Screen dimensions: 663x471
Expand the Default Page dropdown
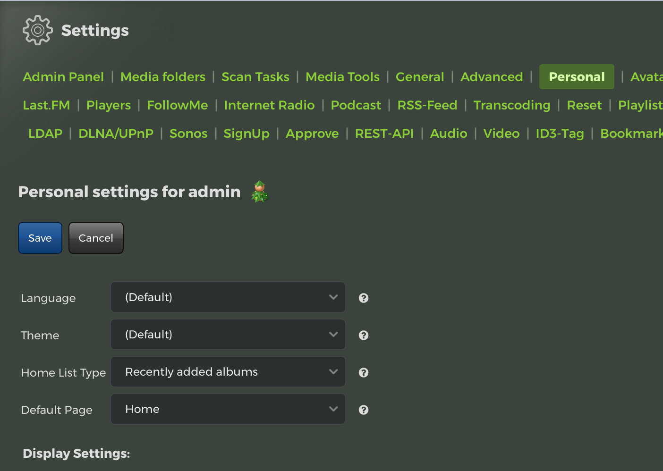[x=228, y=409]
